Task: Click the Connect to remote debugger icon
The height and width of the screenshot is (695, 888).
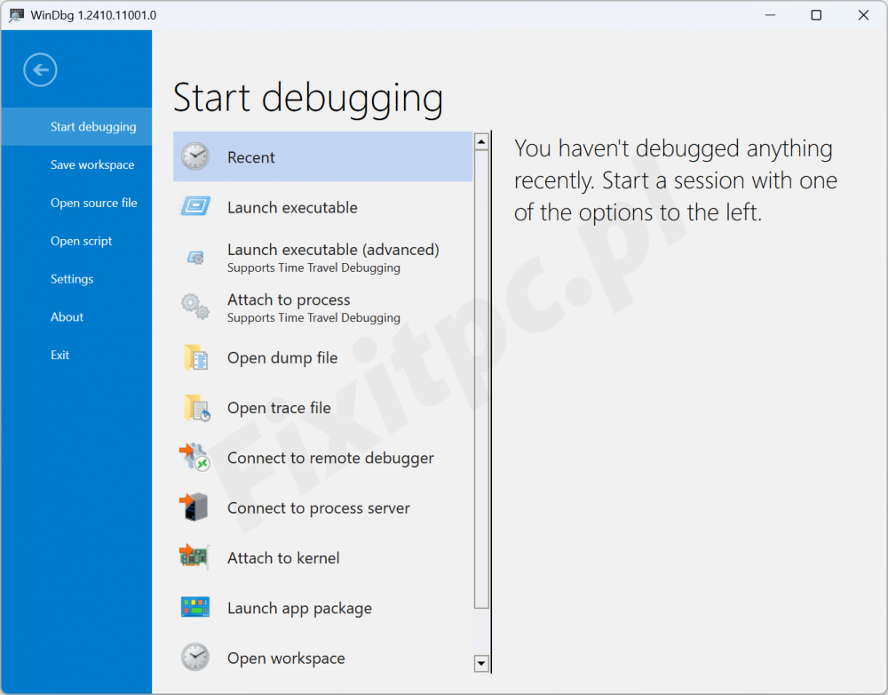Action: click(x=195, y=459)
